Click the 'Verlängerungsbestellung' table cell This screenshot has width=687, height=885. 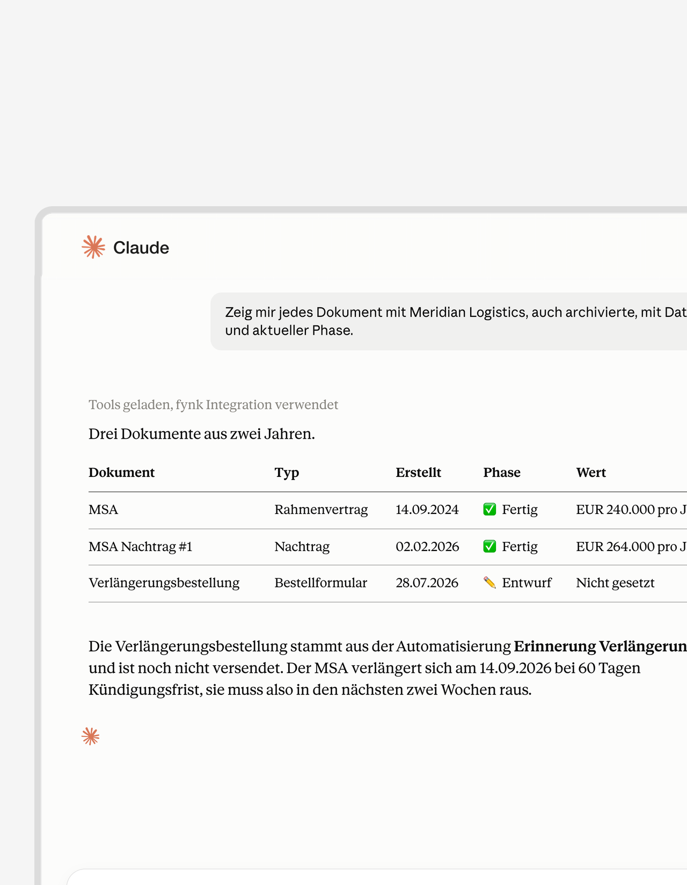[164, 583]
